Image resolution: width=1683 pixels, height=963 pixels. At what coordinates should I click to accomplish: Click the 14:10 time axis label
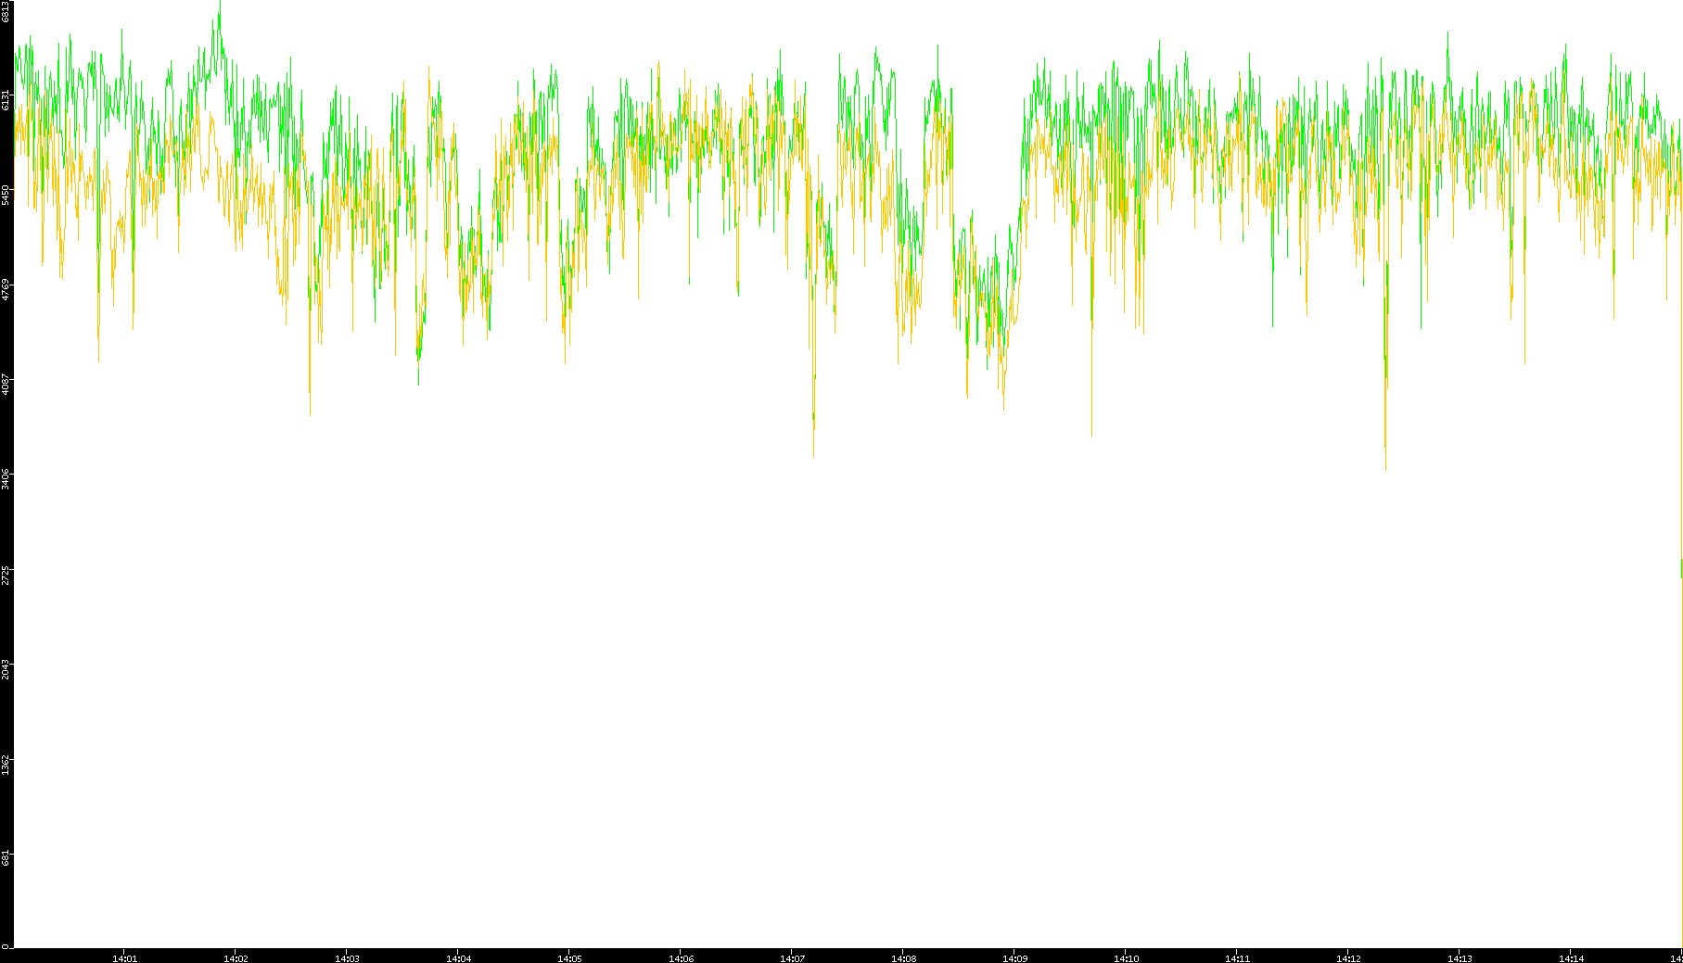click(1126, 958)
